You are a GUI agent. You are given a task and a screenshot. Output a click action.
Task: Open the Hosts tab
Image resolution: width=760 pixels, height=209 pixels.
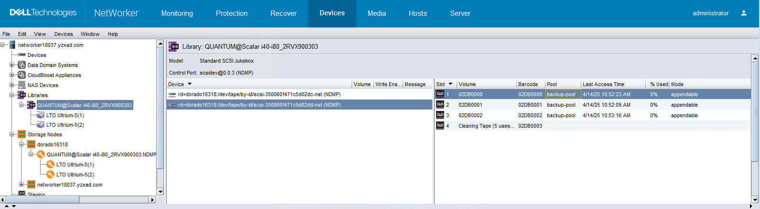coord(418,13)
